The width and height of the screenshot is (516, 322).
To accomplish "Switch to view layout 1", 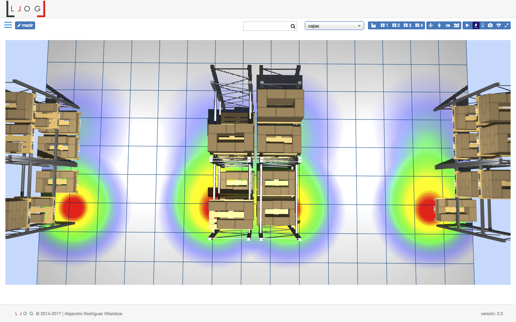I will click(384, 25).
